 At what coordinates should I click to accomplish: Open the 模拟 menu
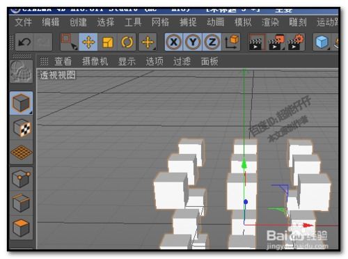243,22
